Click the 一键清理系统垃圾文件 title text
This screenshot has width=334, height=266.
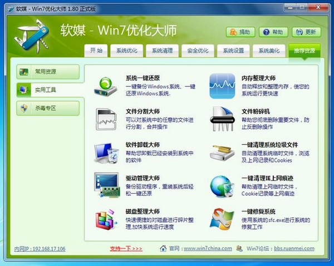tap(269, 145)
